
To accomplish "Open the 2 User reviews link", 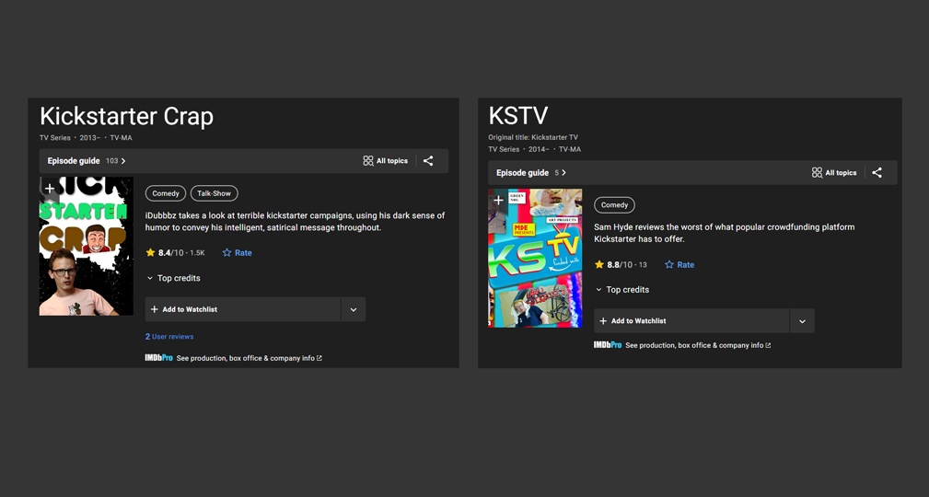I will (x=169, y=337).
